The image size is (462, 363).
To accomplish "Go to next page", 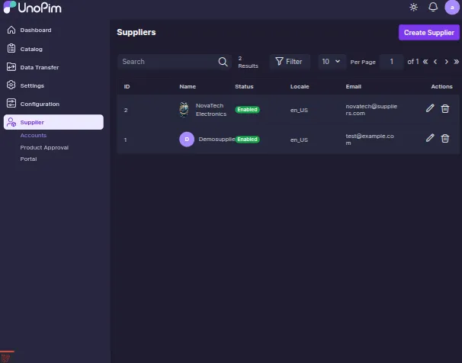I will tap(447, 62).
